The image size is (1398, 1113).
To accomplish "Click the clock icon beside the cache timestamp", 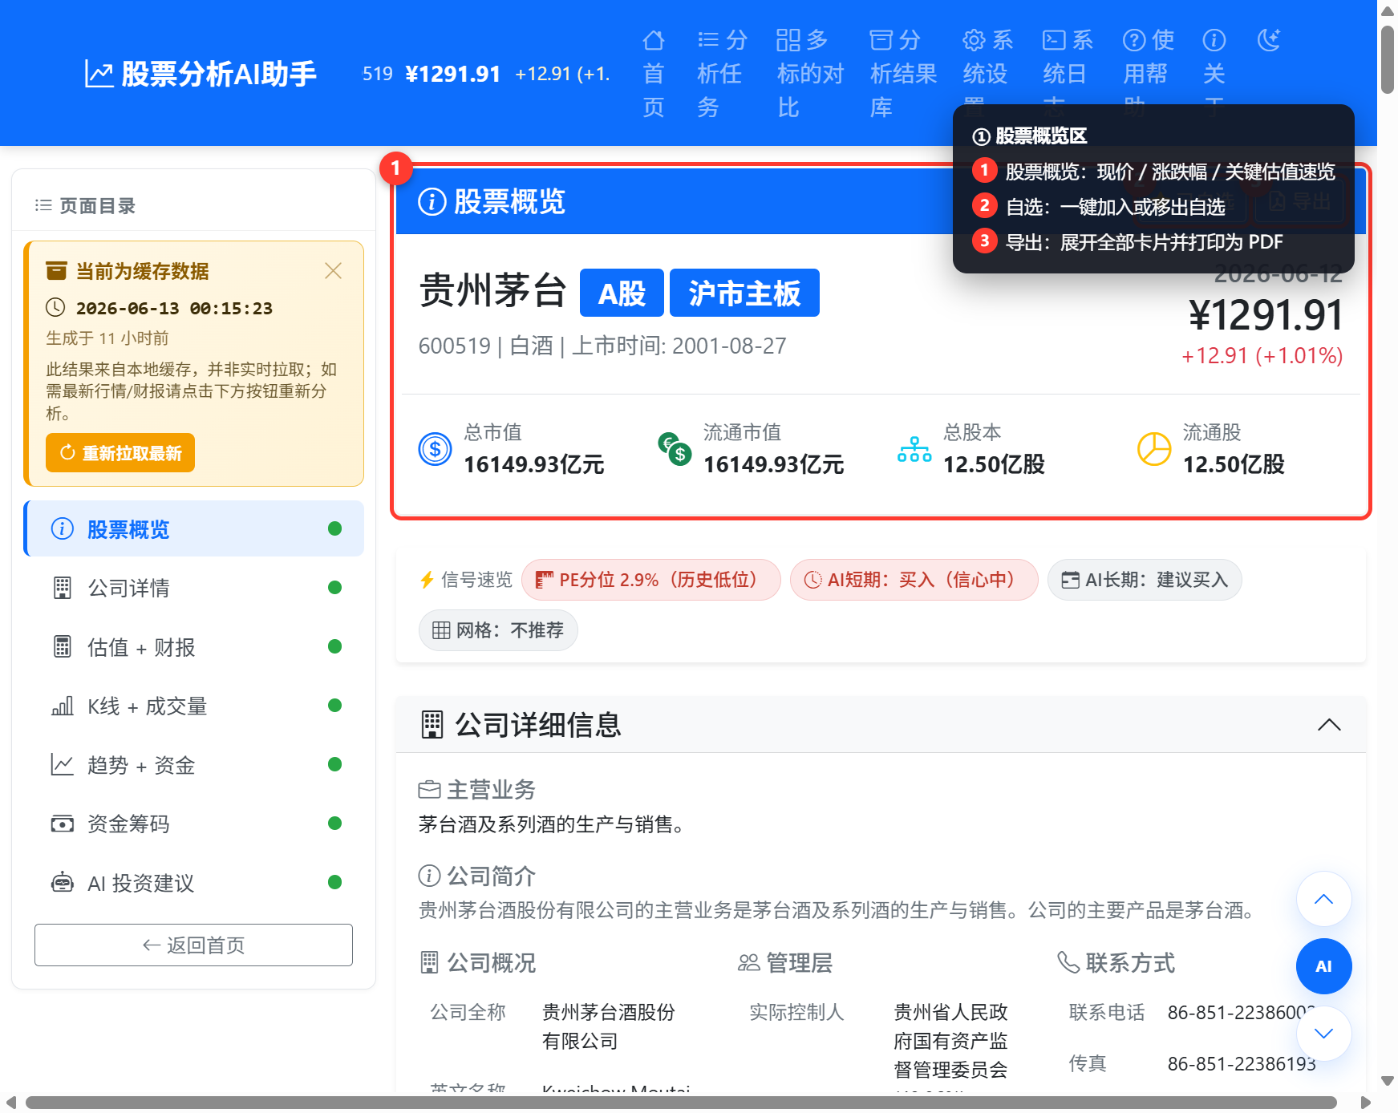I will 55,307.
